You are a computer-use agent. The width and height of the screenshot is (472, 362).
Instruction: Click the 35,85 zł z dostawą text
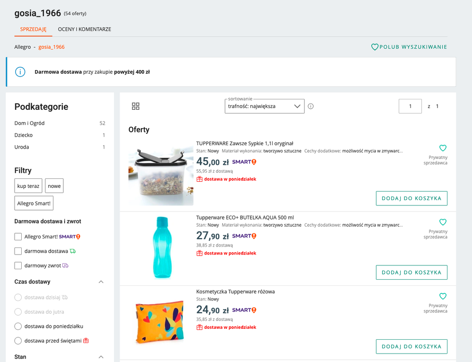pyautogui.click(x=215, y=319)
